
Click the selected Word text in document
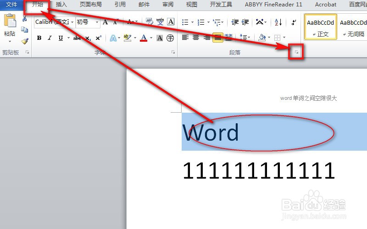click(x=210, y=132)
